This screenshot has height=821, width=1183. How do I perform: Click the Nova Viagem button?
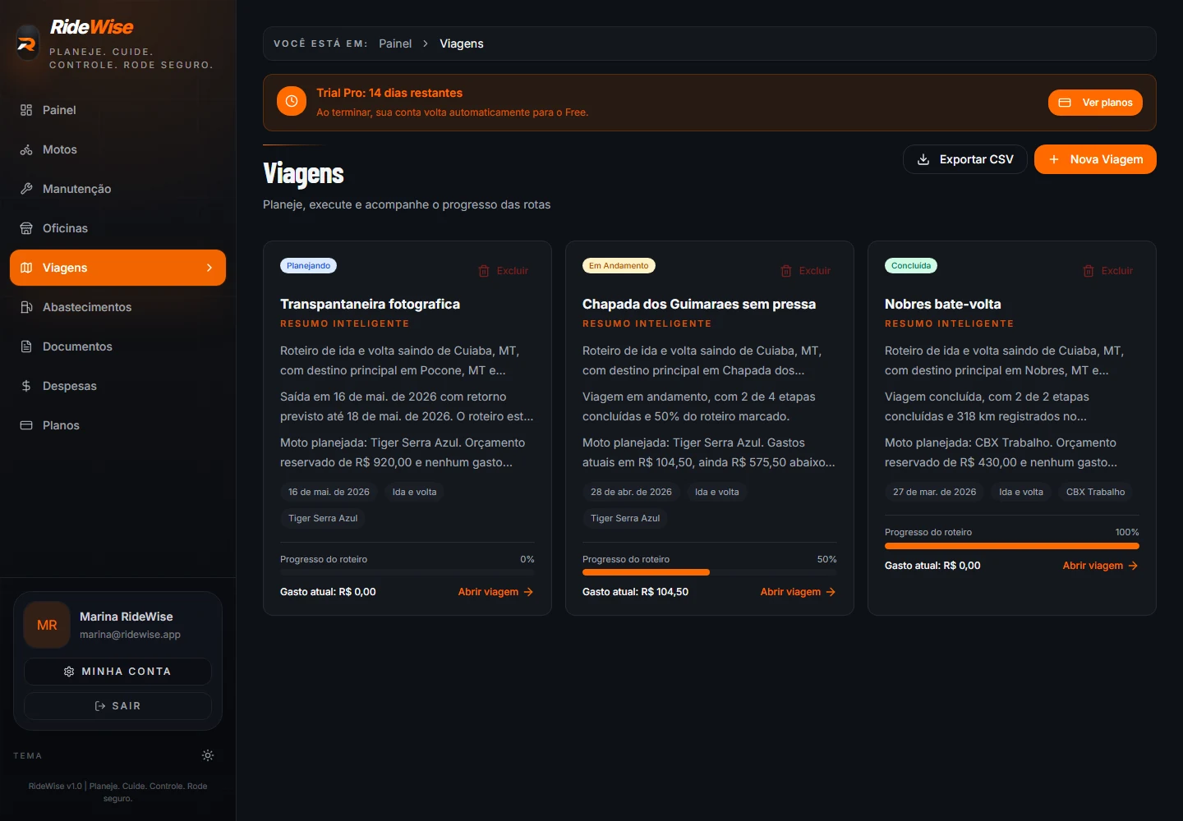pyautogui.click(x=1095, y=159)
